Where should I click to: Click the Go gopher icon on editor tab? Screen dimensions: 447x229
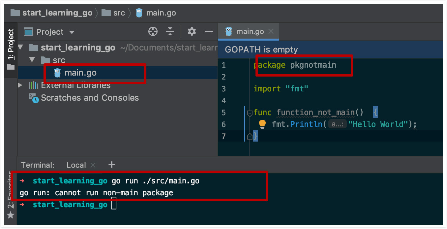[228, 31]
